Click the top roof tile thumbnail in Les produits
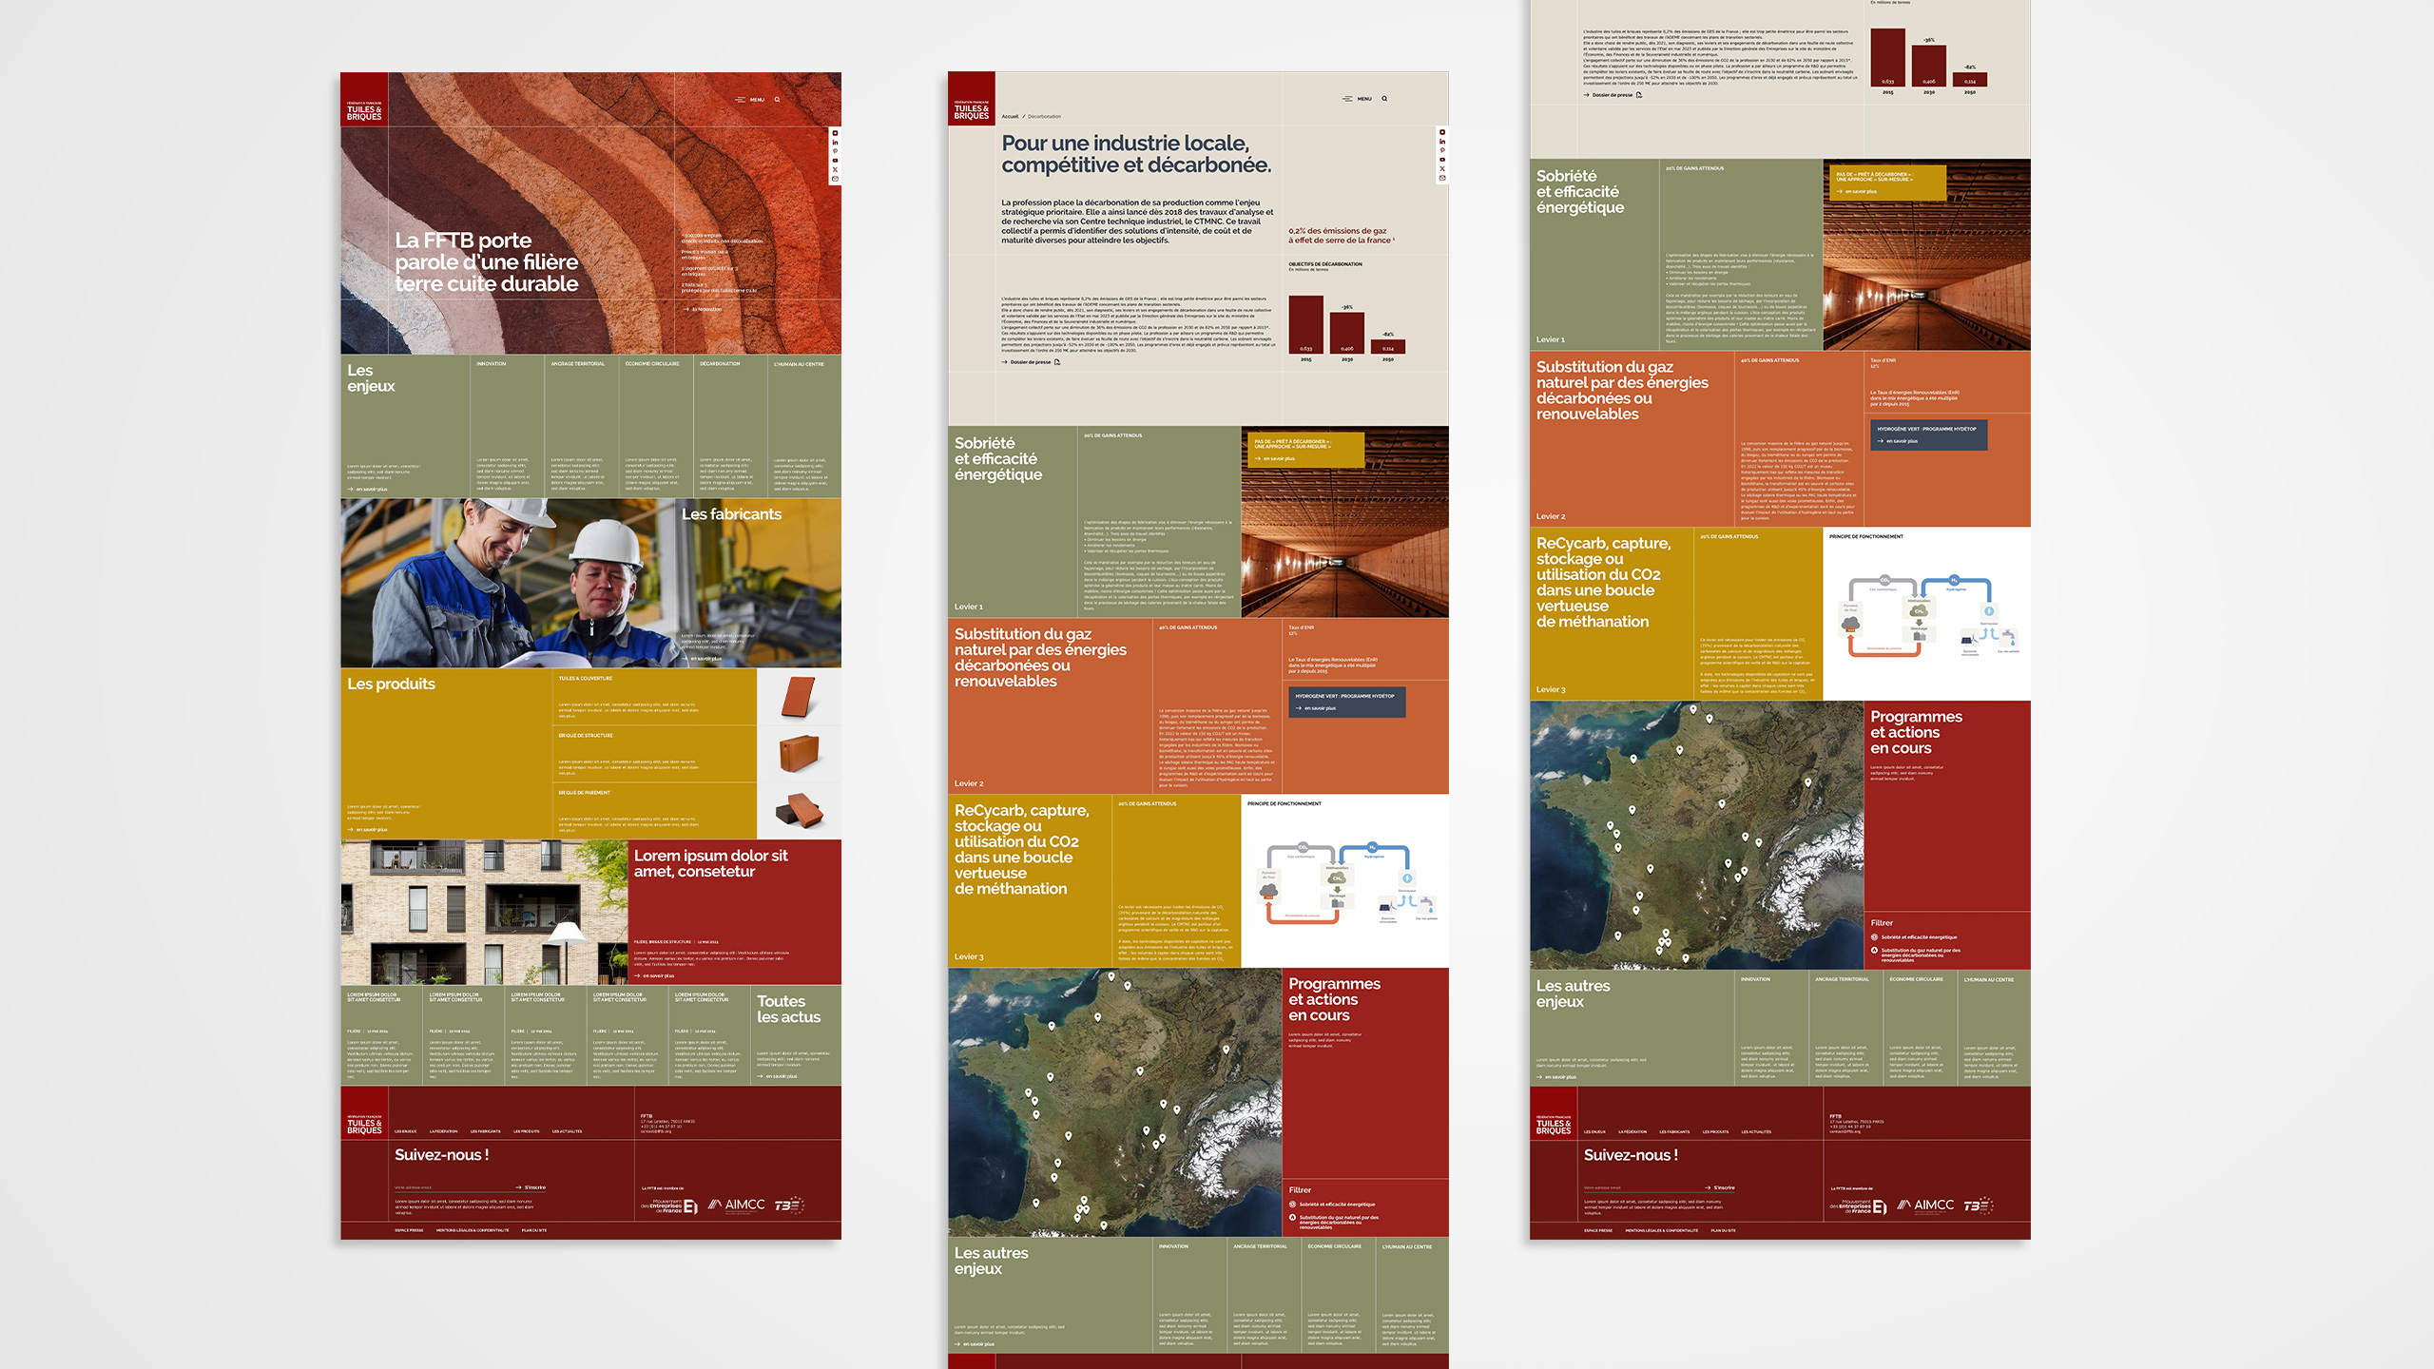The width and height of the screenshot is (2434, 1369). (799, 697)
